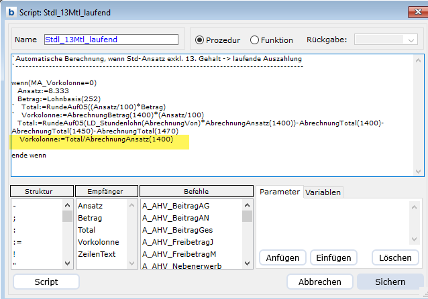Screen dimensions: 428x299
Task: Open the Rückgabe dropdown
Action: point(386,40)
